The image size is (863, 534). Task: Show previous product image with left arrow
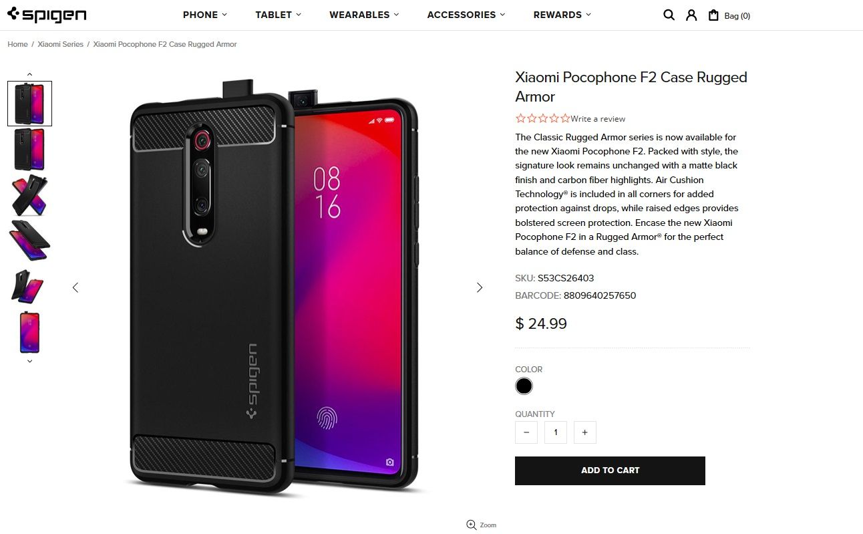(x=75, y=287)
